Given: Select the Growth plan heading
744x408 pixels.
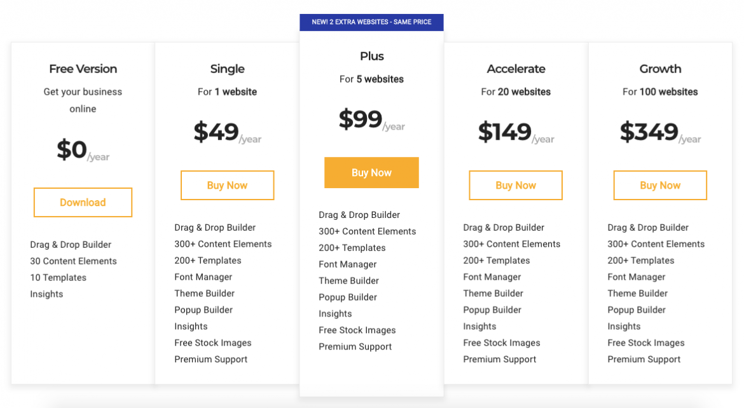Looking at the screenshot, I should pyautogui.click(x=660, y=69).
